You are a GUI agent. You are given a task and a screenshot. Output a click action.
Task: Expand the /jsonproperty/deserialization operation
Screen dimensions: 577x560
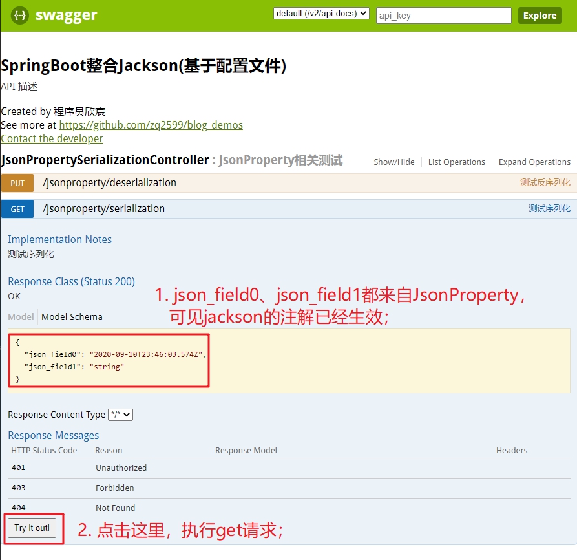click(x=110, y=183)
